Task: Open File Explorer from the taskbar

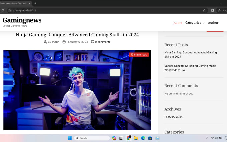Action: (x=136, y=138)
